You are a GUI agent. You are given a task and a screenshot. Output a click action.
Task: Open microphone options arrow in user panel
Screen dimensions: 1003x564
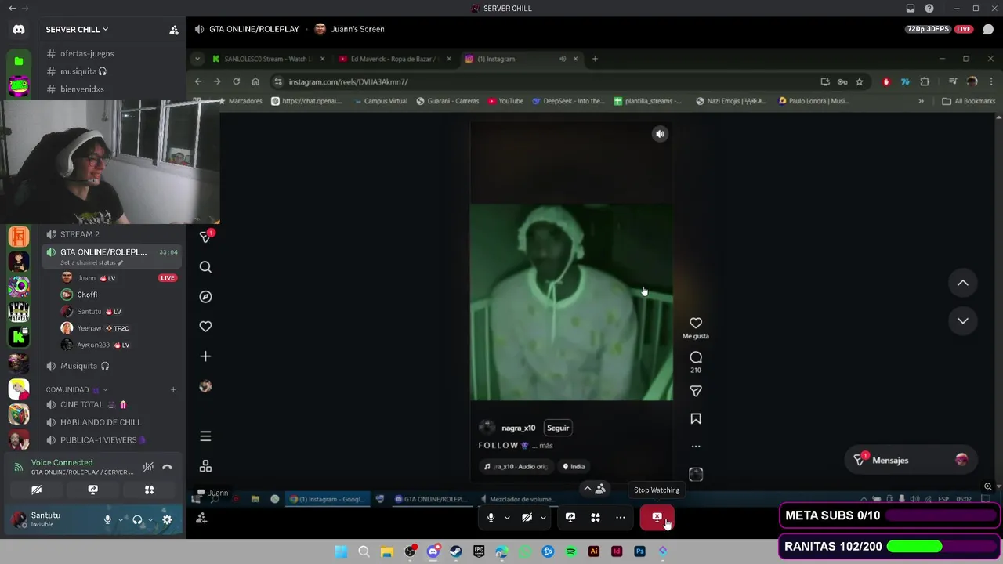(121, 519)
